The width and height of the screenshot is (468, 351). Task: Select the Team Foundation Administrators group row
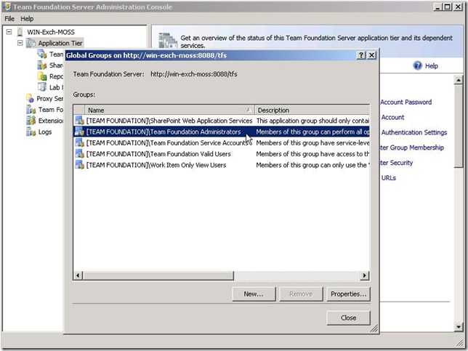click(222, 132)
